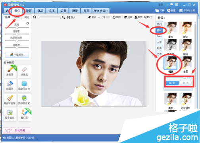The width and height of the screenshot is (200, 143).
Task: Click the 登录 login link
Action: click(161, 5)
